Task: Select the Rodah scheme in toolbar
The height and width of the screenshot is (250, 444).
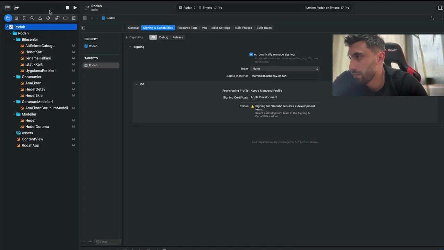Action: point(186,8)
